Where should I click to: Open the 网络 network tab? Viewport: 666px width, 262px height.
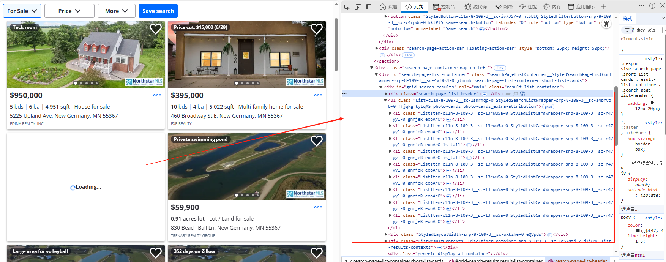pos(503,7)
